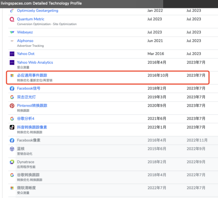This screenshot has width=218, height=198.
Task: Click the Google icon beside 谷歌分析4
Action: coord(12,119)
